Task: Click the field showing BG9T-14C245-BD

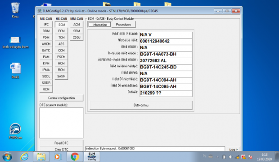Action: click(166, 67)
